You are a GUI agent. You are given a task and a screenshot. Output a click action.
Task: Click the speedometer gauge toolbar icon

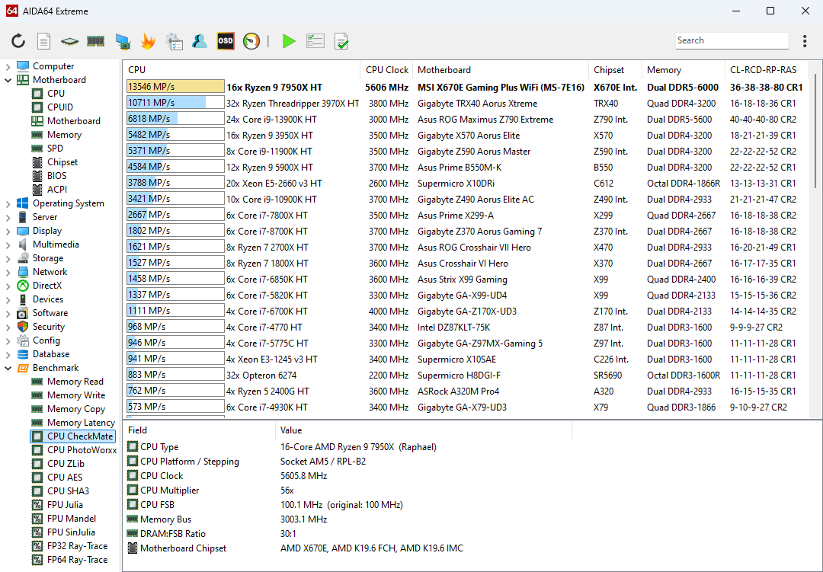coord(251,41)
